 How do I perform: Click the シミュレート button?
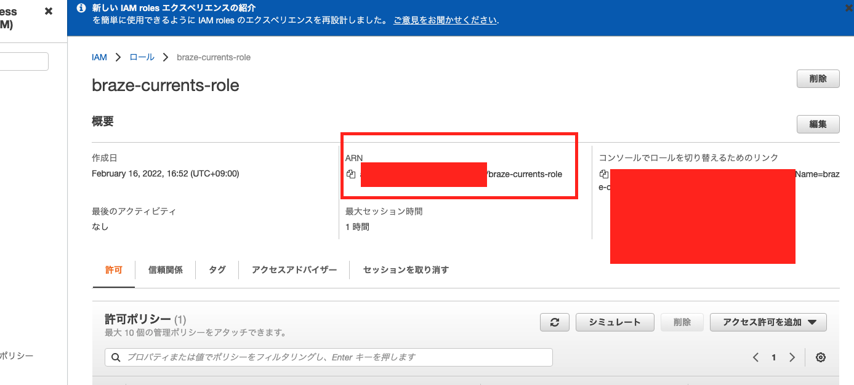614,322
